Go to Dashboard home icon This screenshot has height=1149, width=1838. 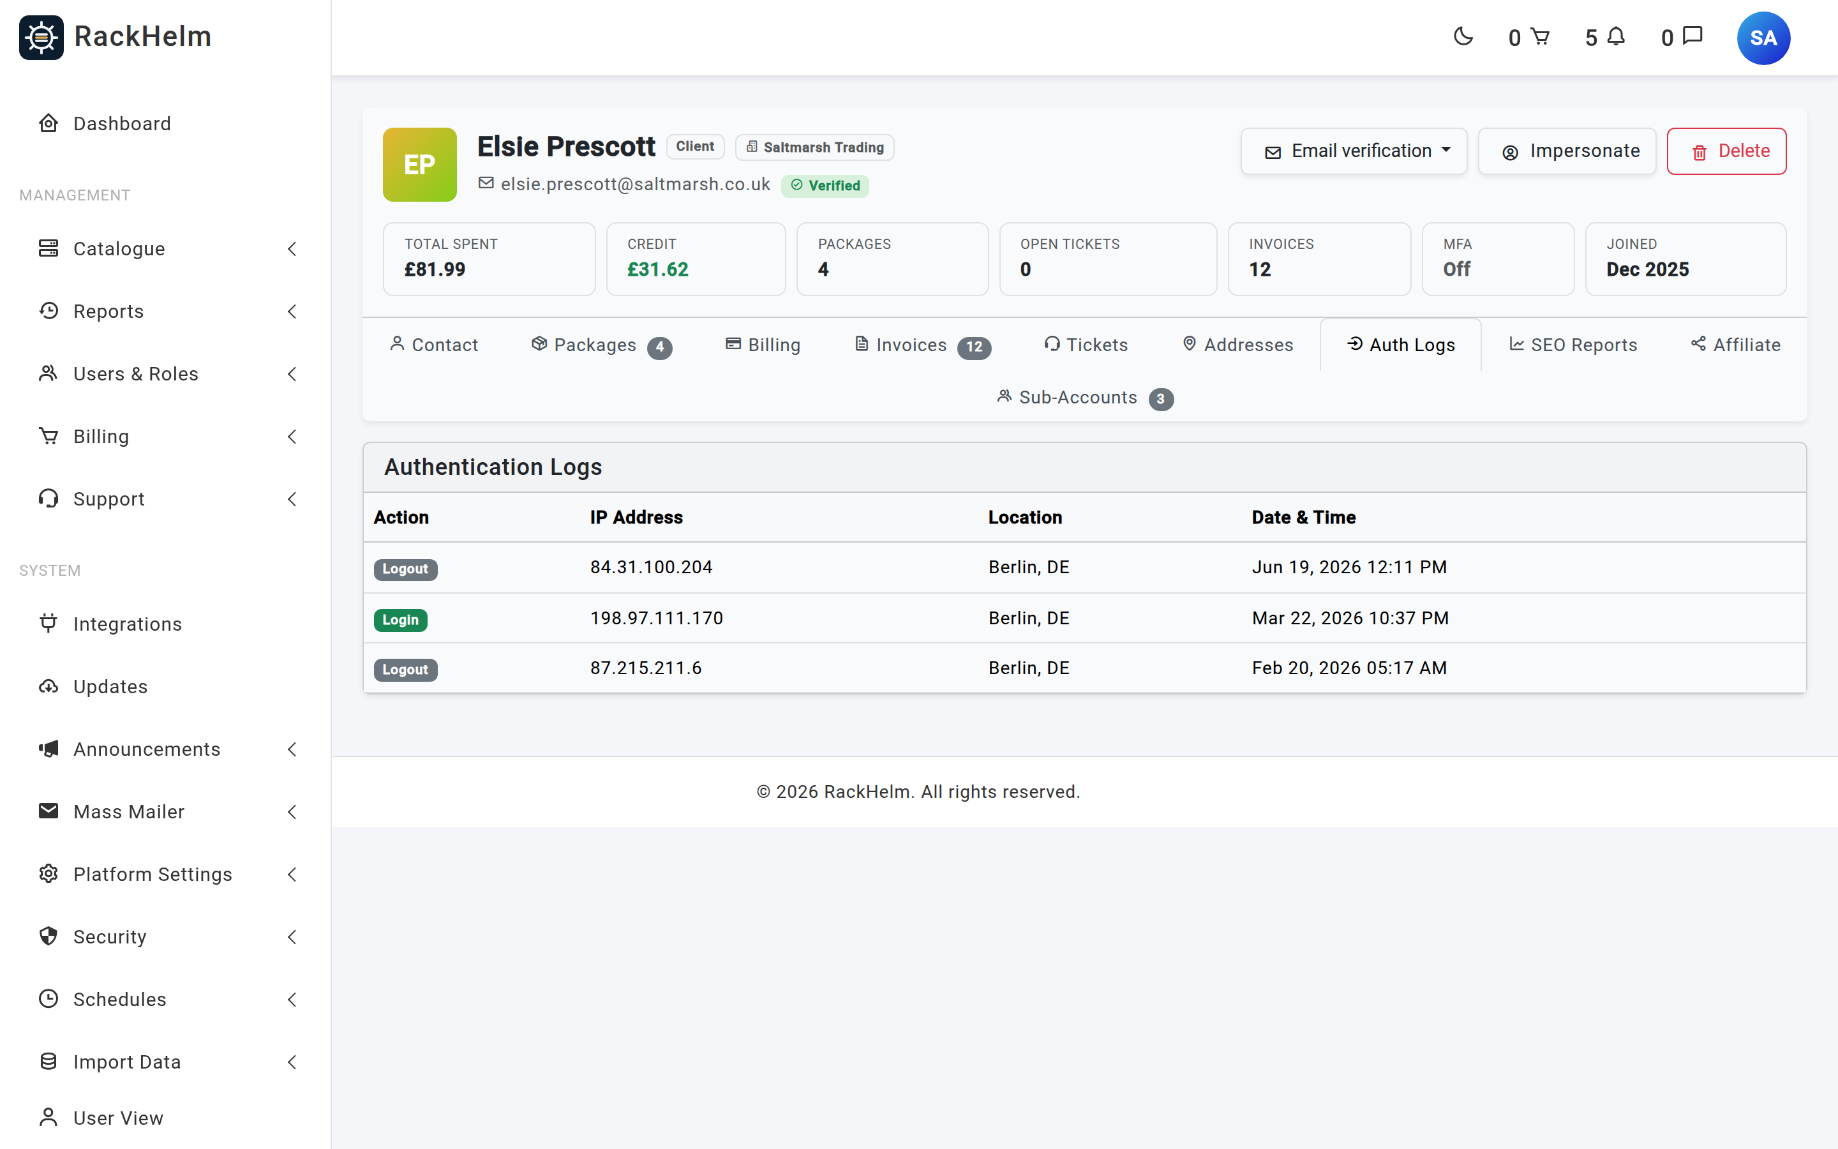[49, 123]
